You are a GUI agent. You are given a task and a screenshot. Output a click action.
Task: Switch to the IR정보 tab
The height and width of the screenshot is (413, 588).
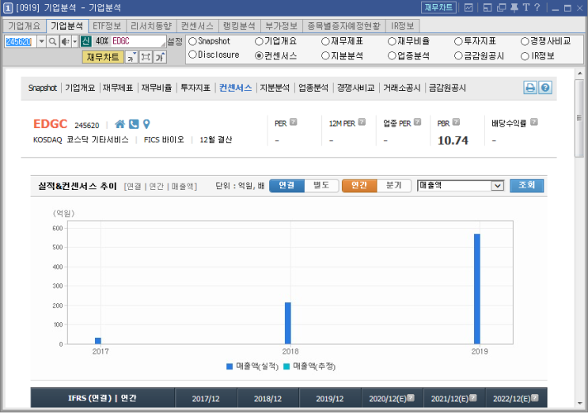point(402,26)
